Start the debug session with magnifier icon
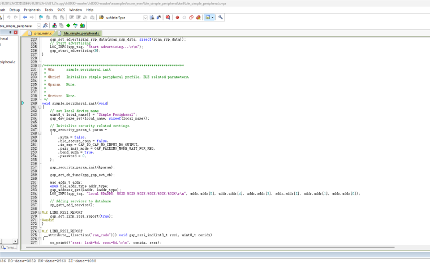 pyautogui.click(x=168, y=18)
